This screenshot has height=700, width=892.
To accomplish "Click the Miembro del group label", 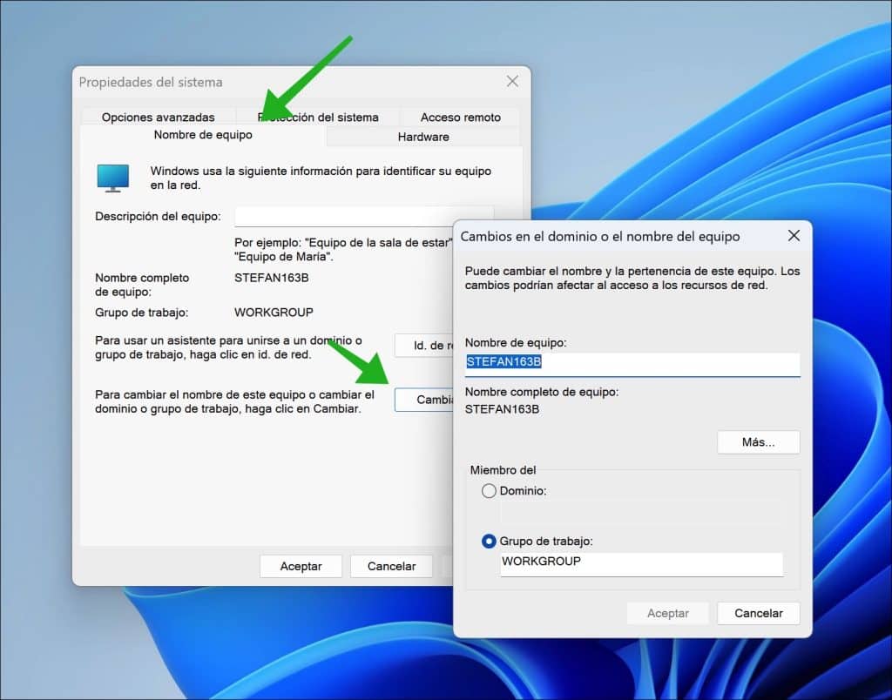I will (503, 470).
